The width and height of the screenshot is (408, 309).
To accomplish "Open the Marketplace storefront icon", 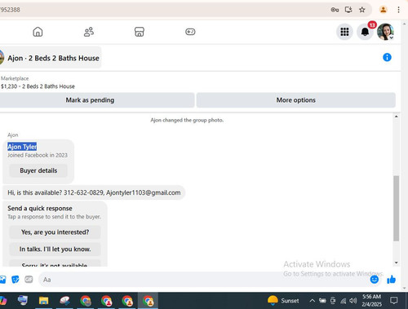I will (140, 32).
